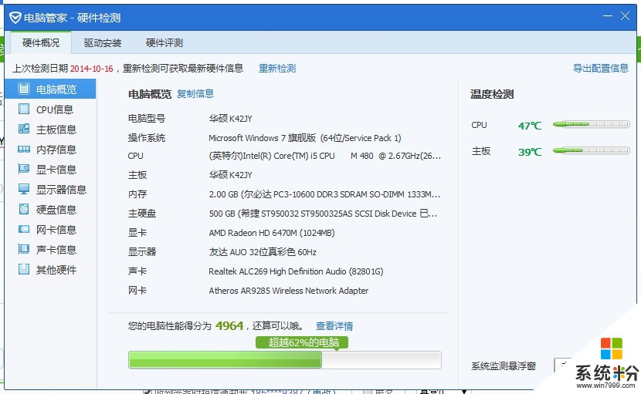Screen dimensions: 641x394
Task: Click the 主板 temperature gauge bar
Action: (x=591, y=150)
